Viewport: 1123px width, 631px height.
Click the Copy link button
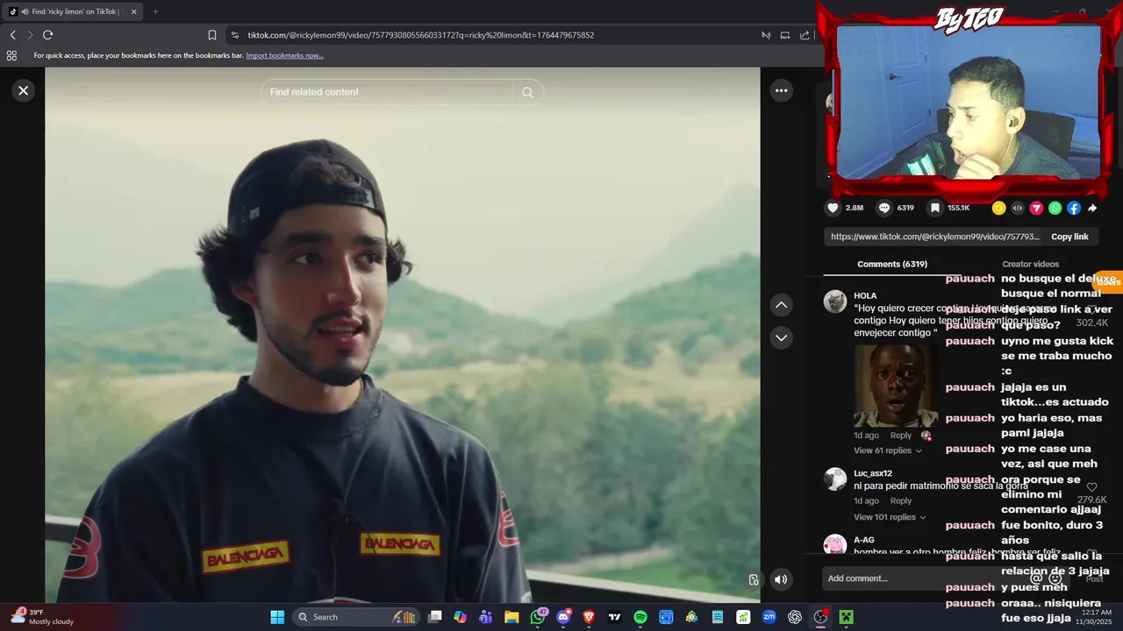pos(1069,237)
